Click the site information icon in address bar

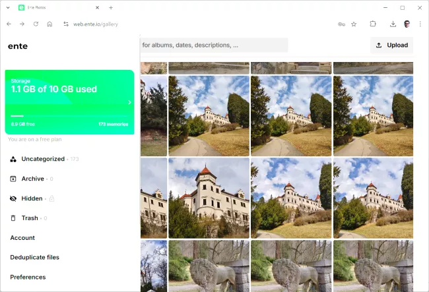66,24
